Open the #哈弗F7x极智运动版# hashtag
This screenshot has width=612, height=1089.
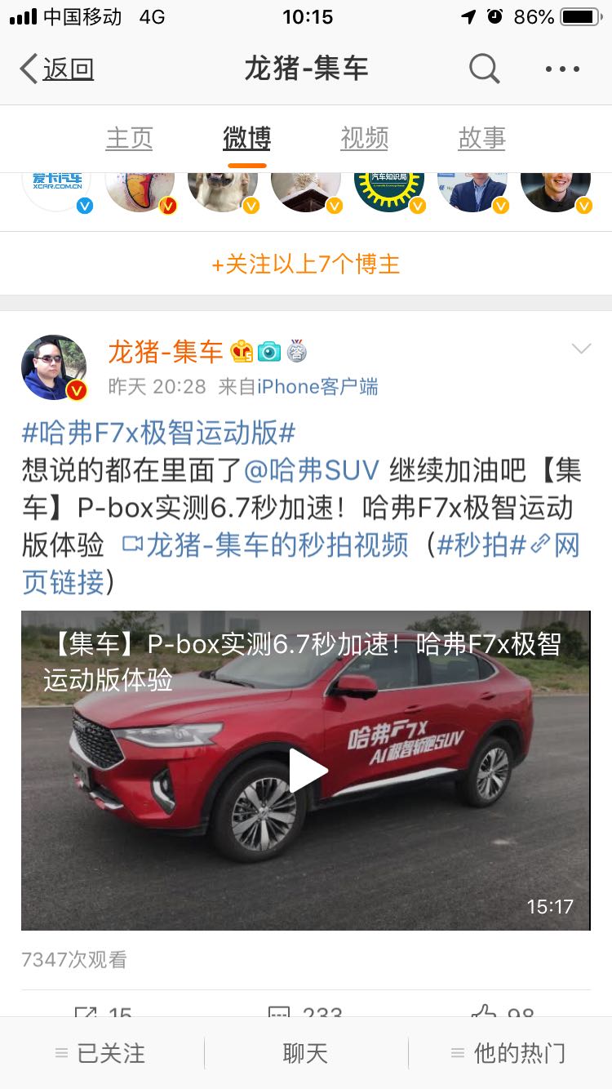(x=158, y=433)
